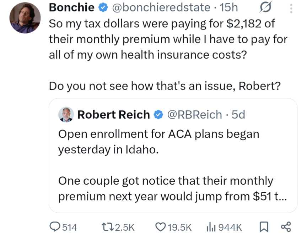
Task: Open Bonchie's profile picture
Action: click(25, 18)
